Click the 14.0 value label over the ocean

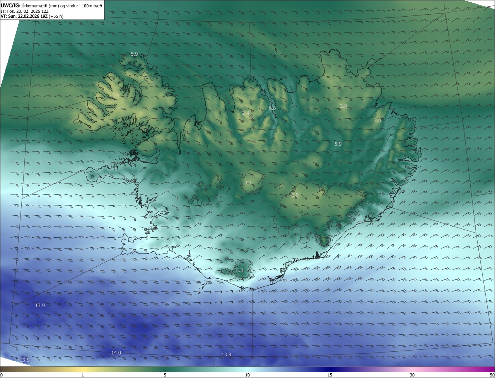[x=116, y=352]
